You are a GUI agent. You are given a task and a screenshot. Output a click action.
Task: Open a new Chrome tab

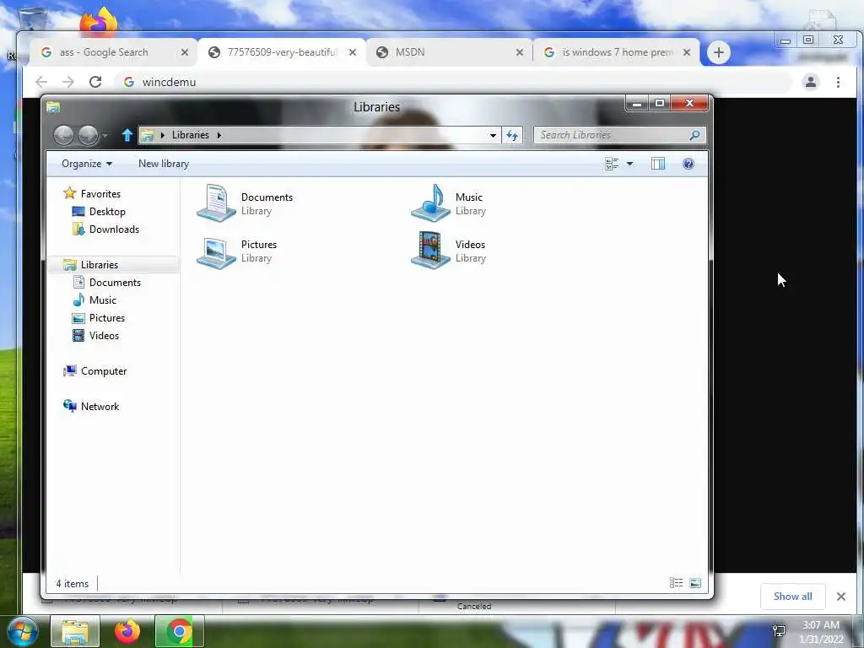[719, 52]
